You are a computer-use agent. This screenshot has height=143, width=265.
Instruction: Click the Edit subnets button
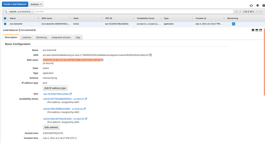coord(51,127)
